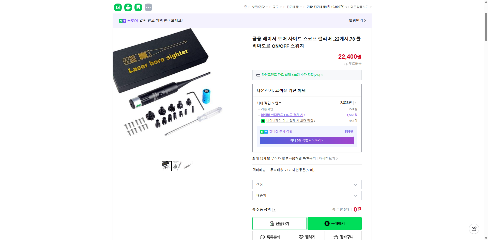The width and height of the screenshot is (488, 240).
Task: Click the question mark beside 최대 적립 포인트
Action: [355, 103]
